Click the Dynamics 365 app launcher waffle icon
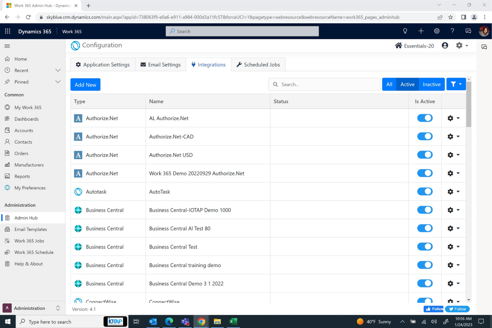 [7, 31]
